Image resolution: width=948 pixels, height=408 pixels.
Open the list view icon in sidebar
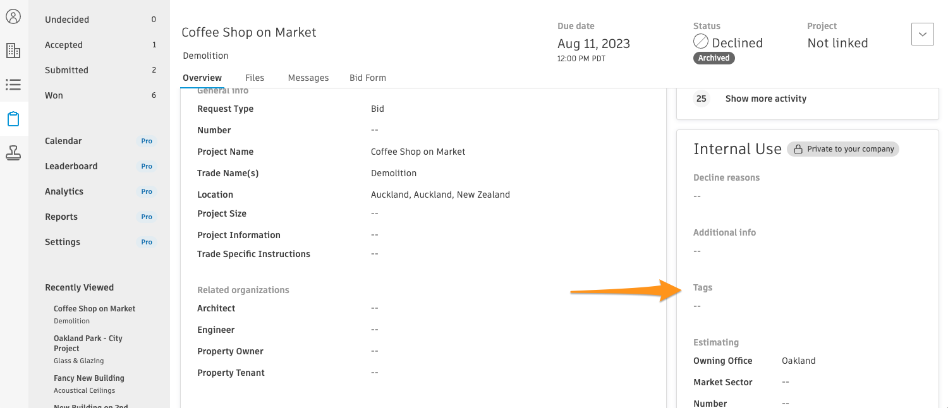(13, 85)
